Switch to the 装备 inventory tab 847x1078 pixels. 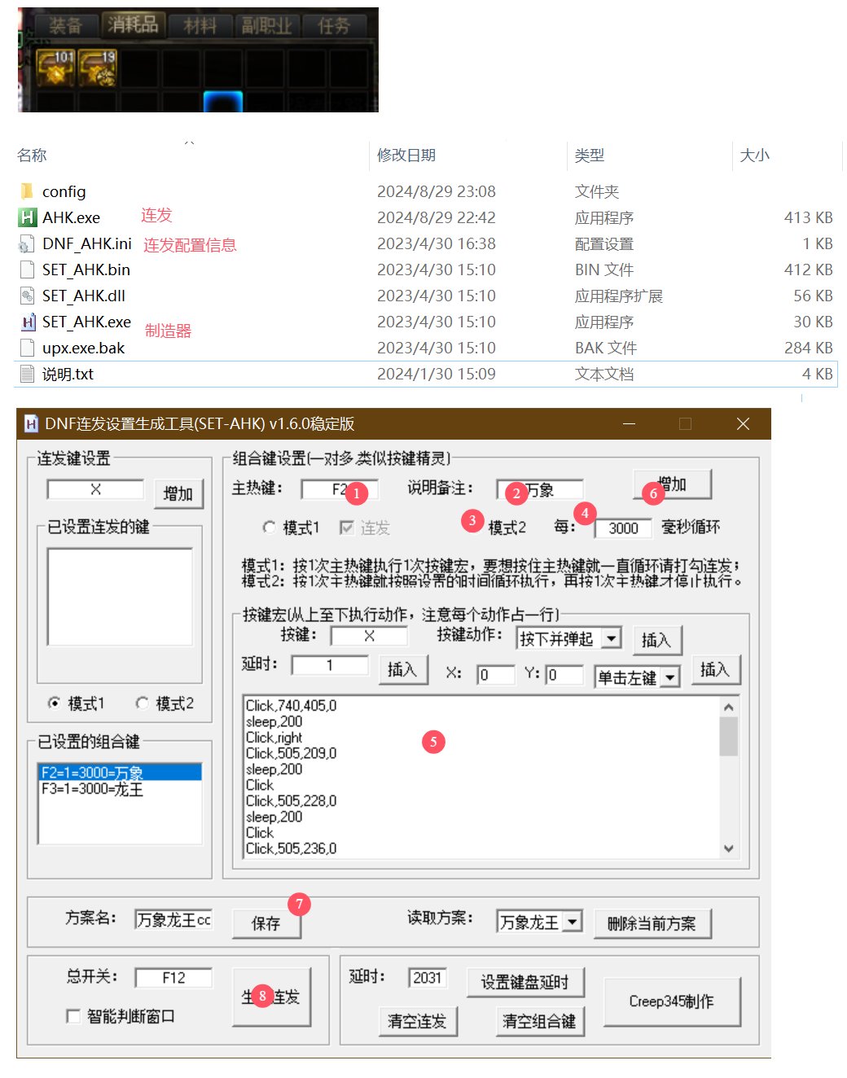click(65, 25)
